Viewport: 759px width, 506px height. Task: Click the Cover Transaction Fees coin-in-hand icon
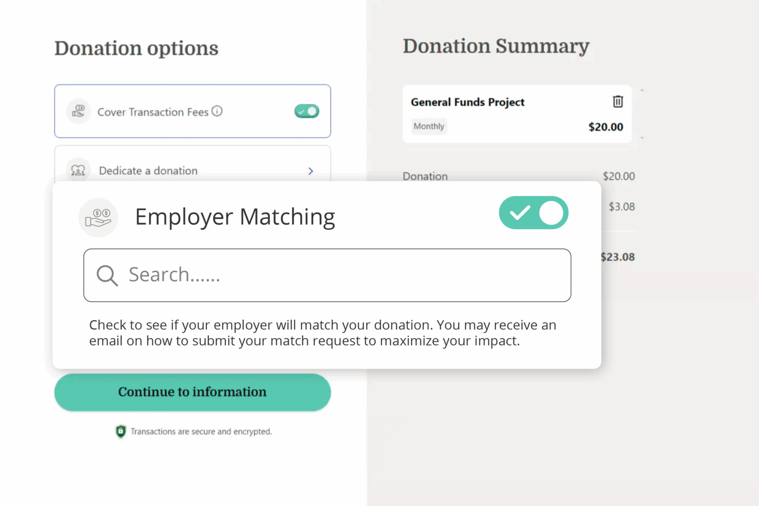point(78,111)
